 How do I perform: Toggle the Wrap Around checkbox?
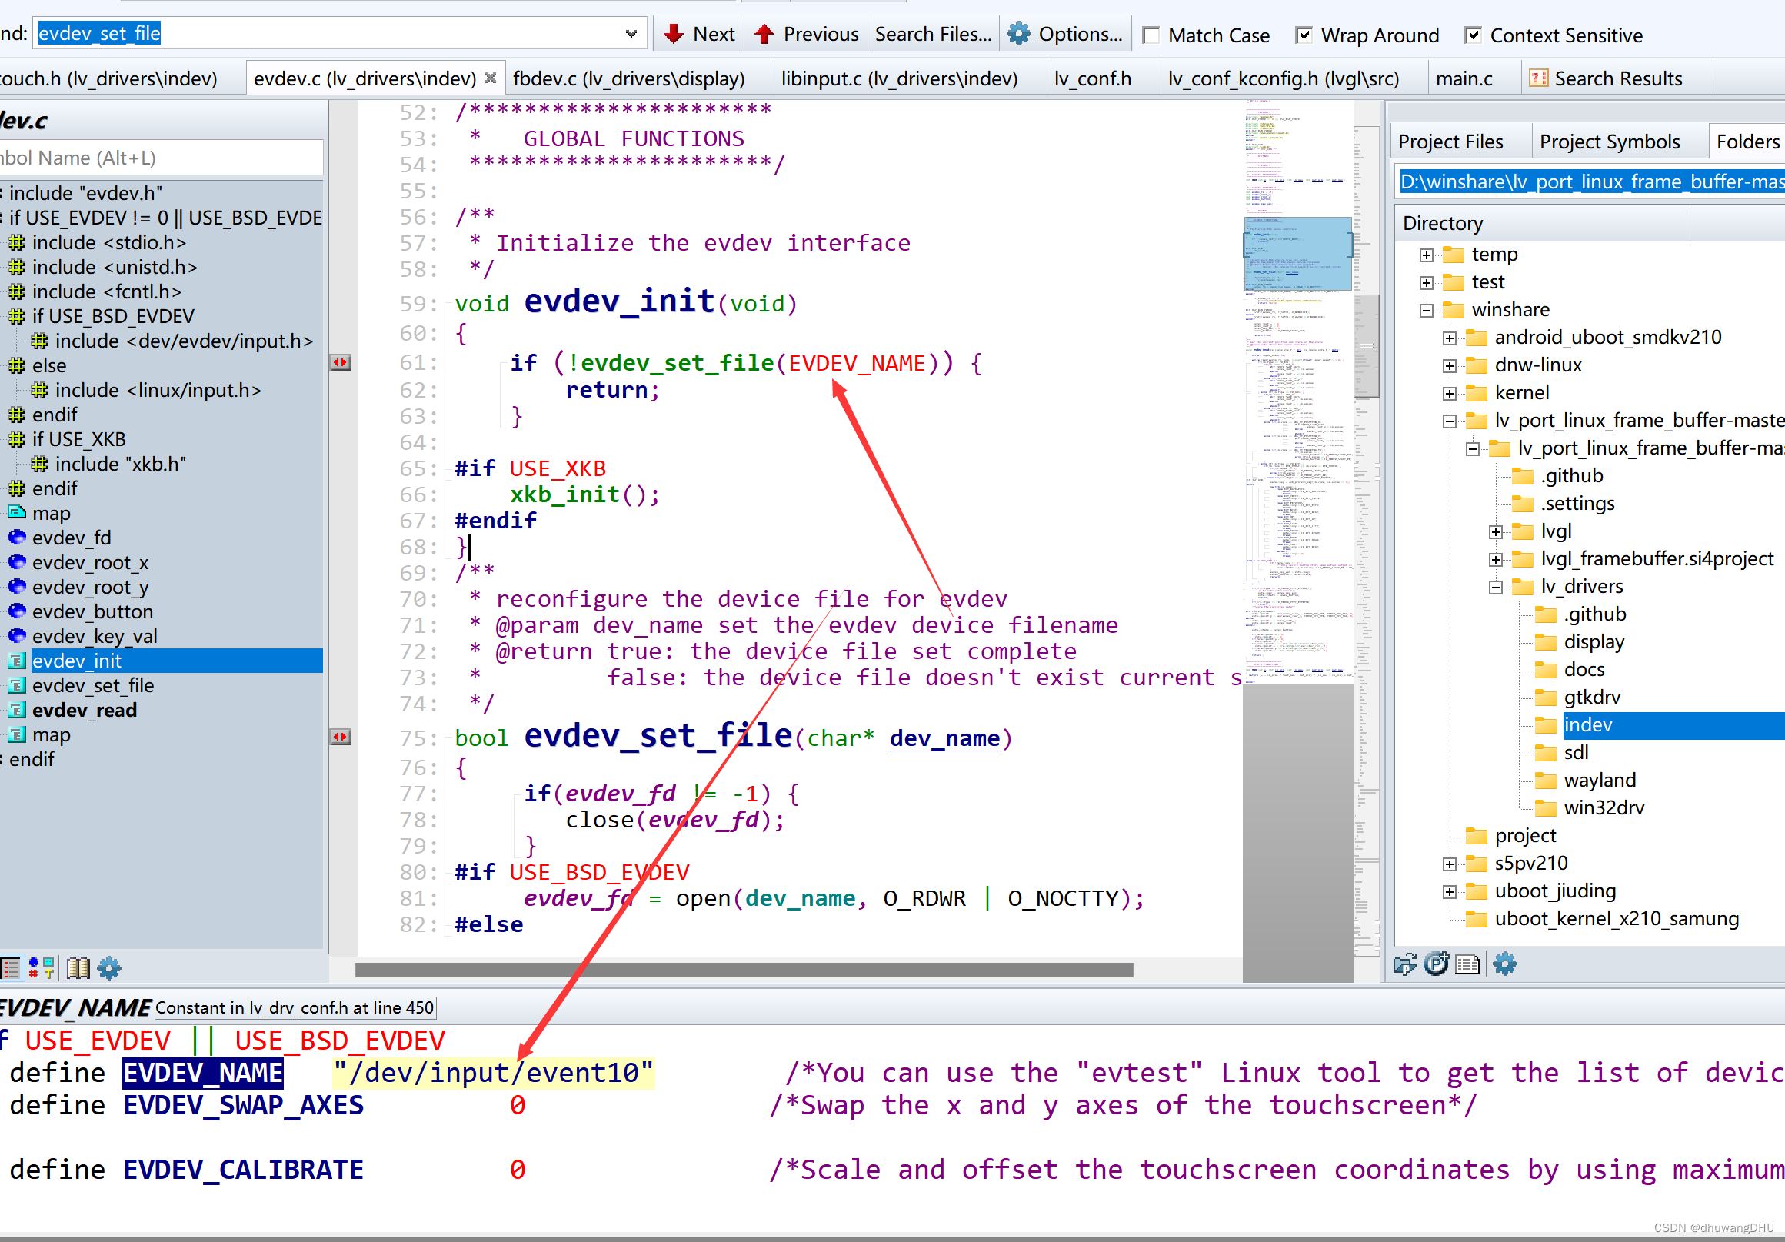pyautogui.click(x=1304, y=35)
